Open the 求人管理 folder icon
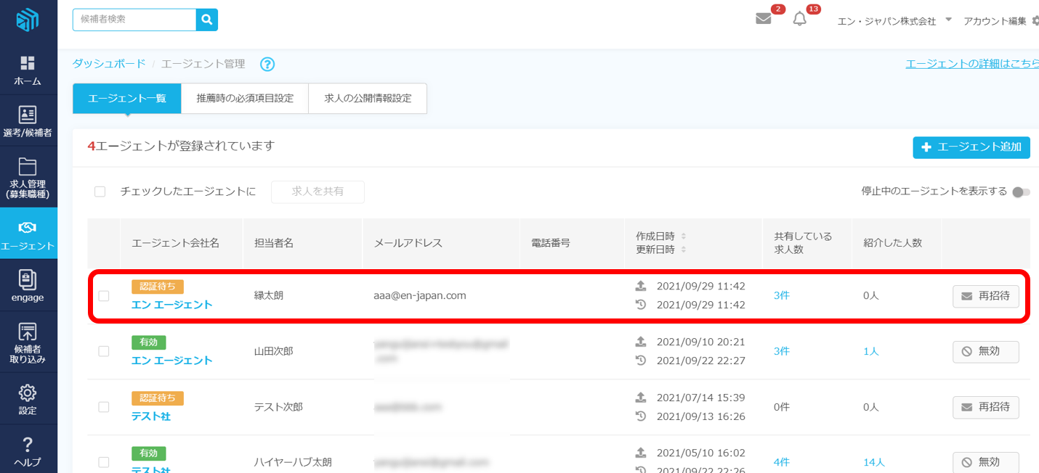The image size is (1039, 473). click(x=28, y=166)
